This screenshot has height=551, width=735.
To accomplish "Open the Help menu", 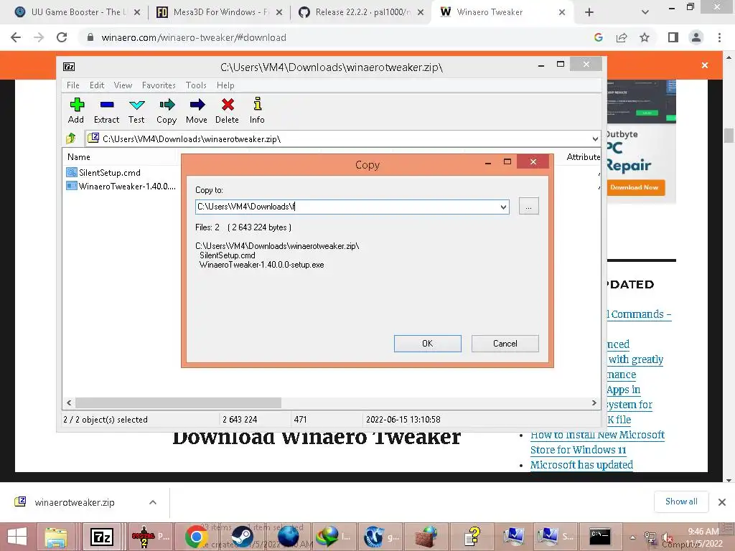I will point(225,85).
